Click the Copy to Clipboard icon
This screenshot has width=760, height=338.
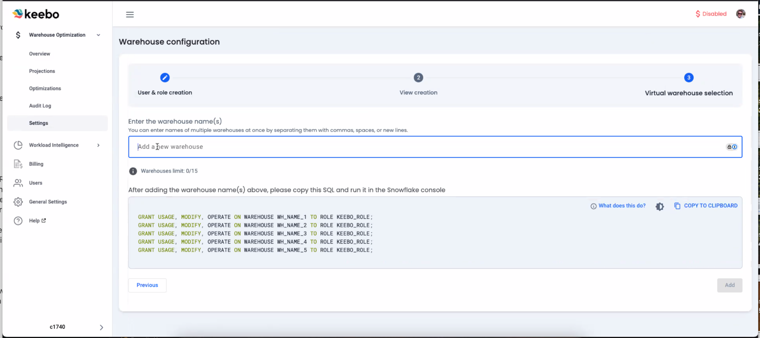click(x=677, y=206)
